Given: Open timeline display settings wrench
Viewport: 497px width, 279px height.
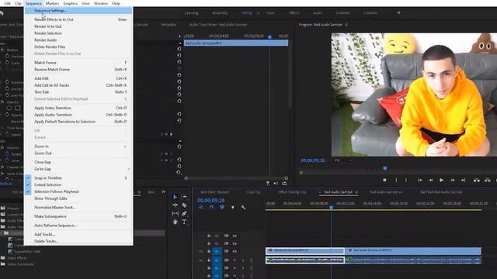Looking at the screenshot, I should (243, 207).
